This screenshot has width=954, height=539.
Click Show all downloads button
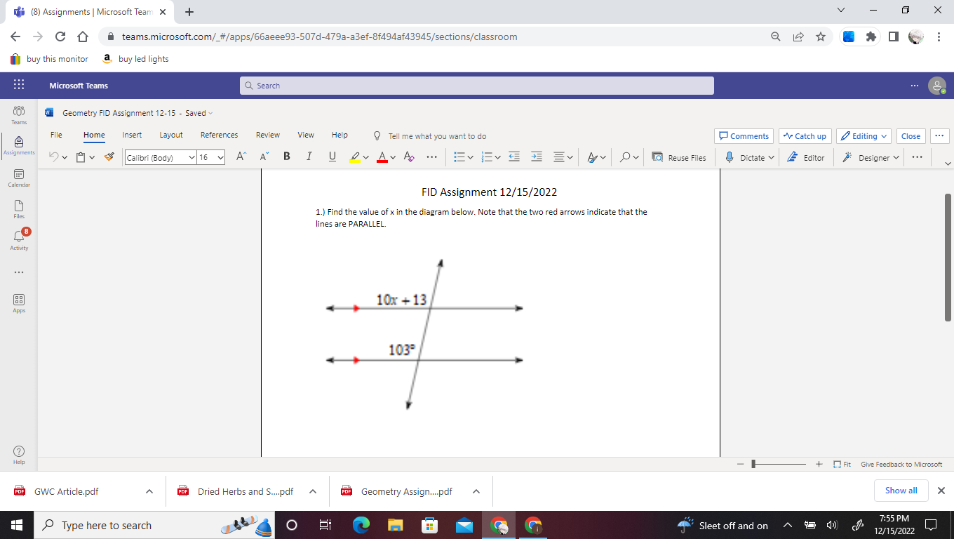click(901, 491)
